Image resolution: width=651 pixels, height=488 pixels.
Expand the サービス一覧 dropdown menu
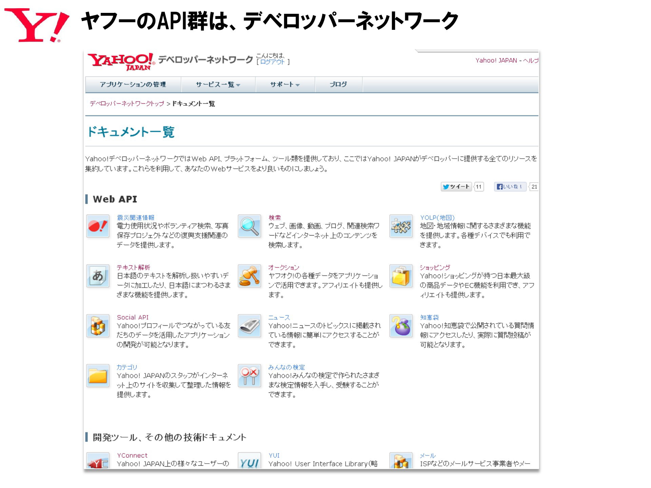pyautogui.click(x=218, y=84)
